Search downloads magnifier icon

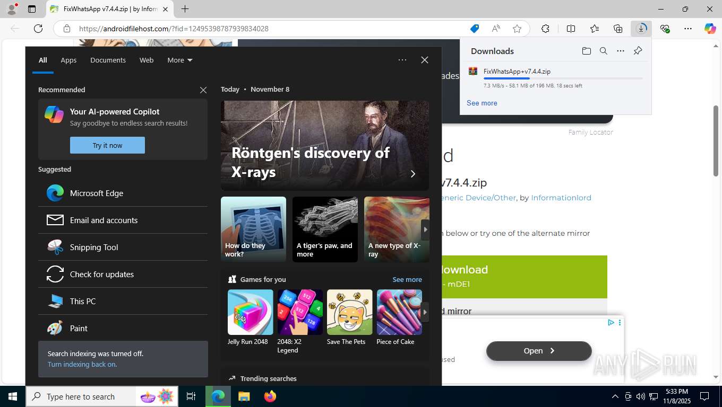point(604,51)
